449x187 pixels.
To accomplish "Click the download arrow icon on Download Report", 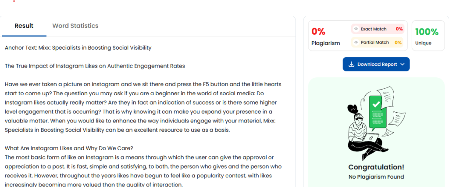I will point(351,65).
